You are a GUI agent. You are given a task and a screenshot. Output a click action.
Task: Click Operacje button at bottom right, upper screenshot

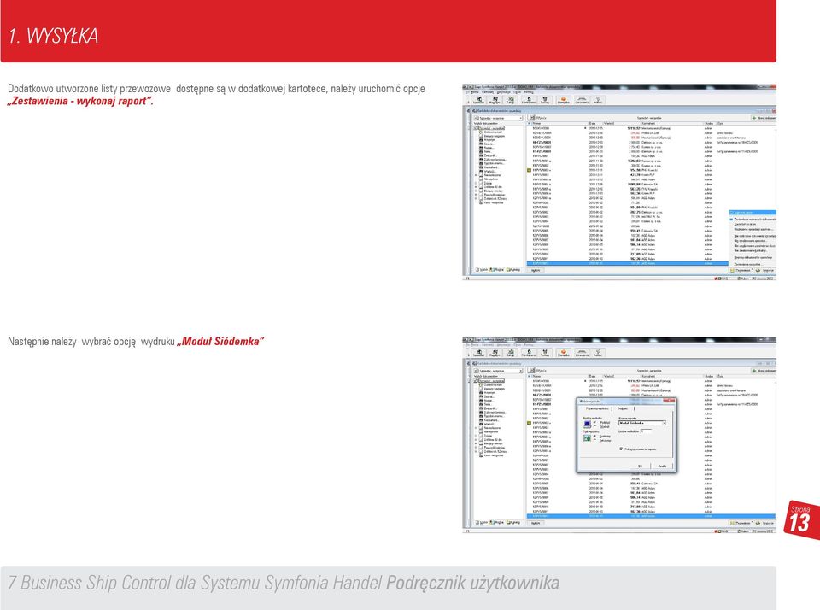point(765,271)
